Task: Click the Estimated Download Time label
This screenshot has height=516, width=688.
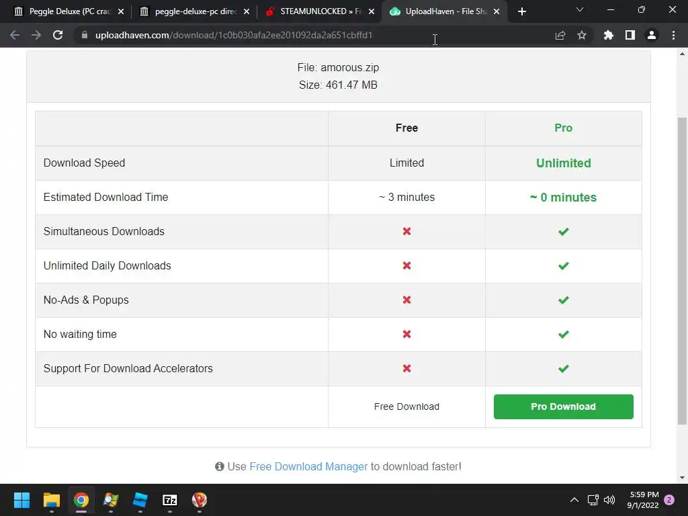Action: [x=105, y=197]
